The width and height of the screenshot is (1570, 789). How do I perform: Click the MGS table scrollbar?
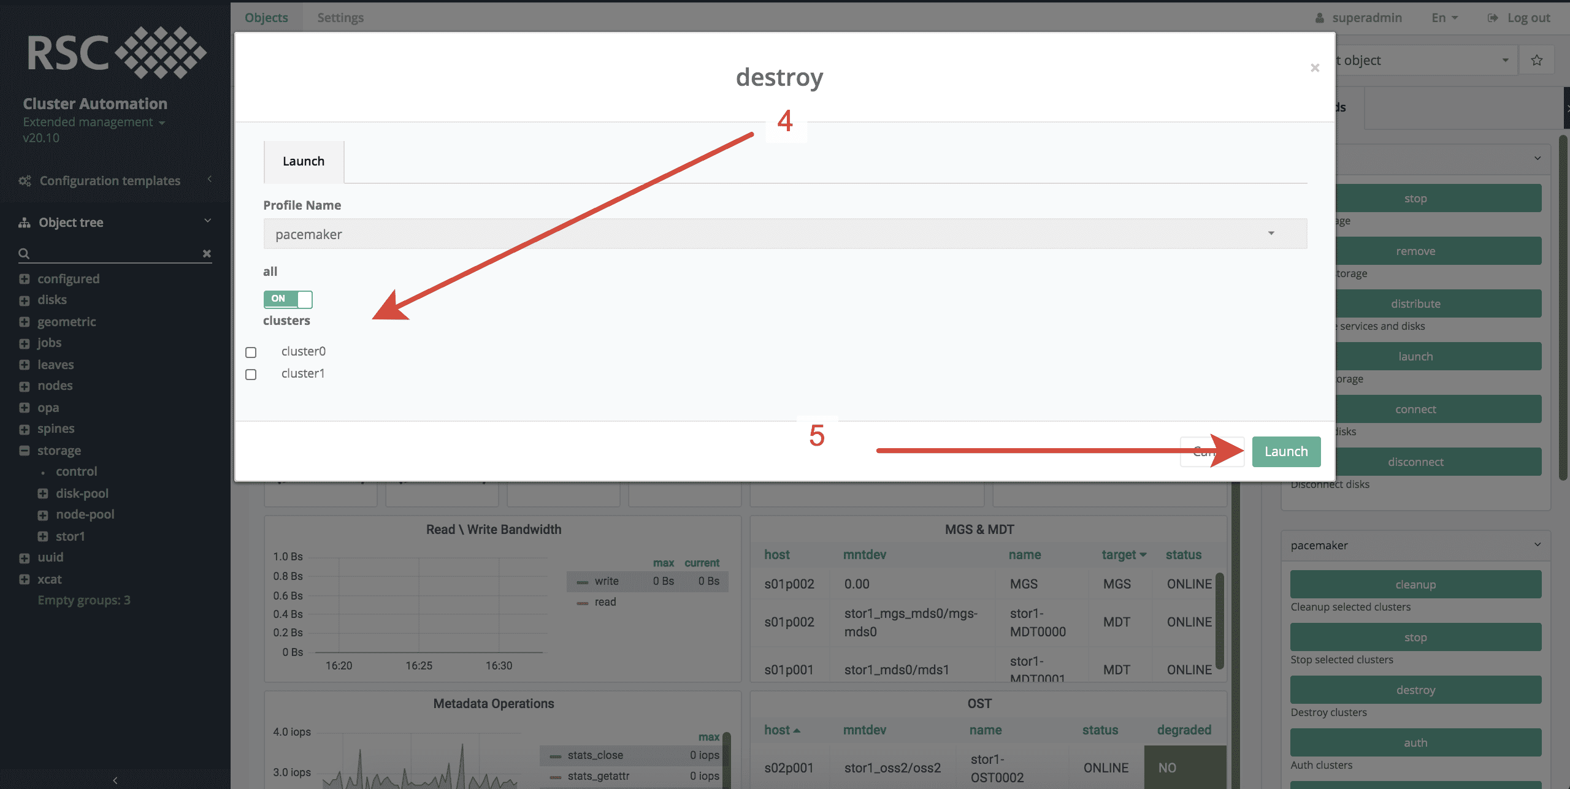pos(1220,619)
